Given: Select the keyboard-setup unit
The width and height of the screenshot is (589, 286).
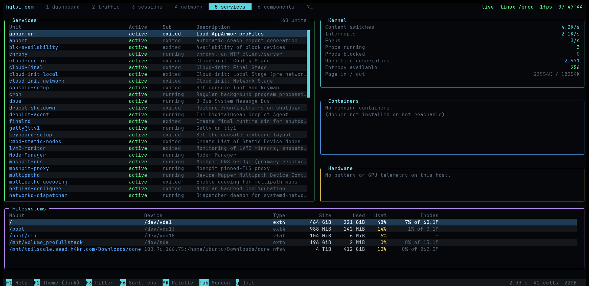Looking at the screenshot, I should 158,135.
